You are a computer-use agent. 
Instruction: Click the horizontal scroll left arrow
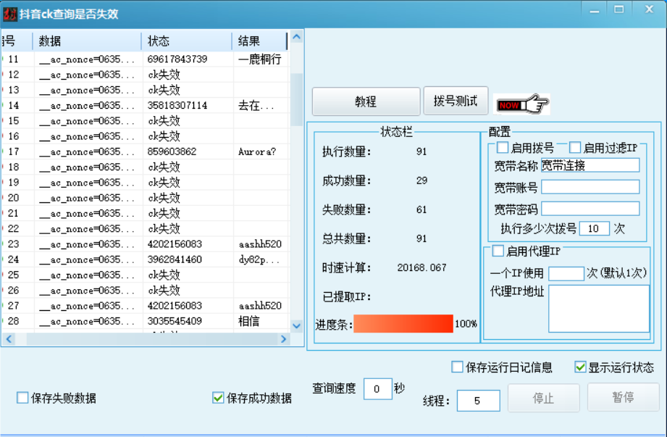(9, 339)
